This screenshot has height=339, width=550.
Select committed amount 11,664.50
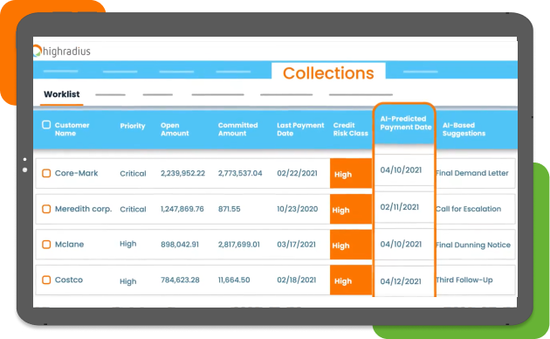pos(234,280)
